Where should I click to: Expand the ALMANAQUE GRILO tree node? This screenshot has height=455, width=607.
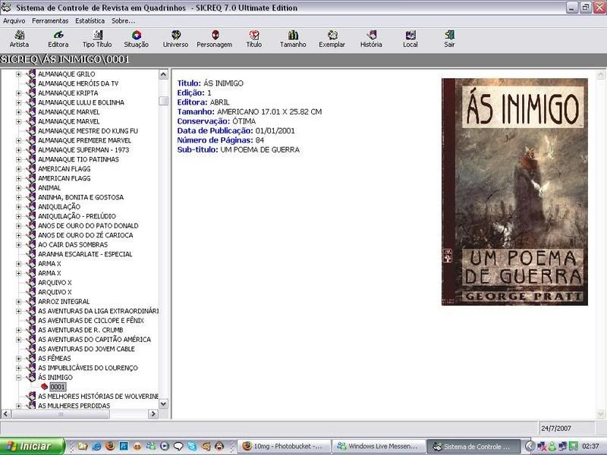point(18,74)
